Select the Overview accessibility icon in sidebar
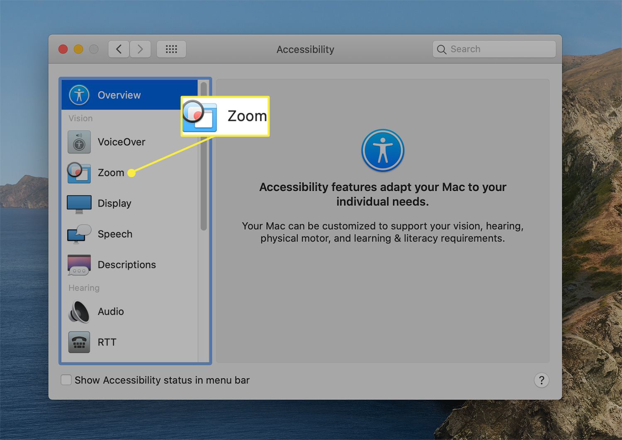 click(x=79, y=95)
